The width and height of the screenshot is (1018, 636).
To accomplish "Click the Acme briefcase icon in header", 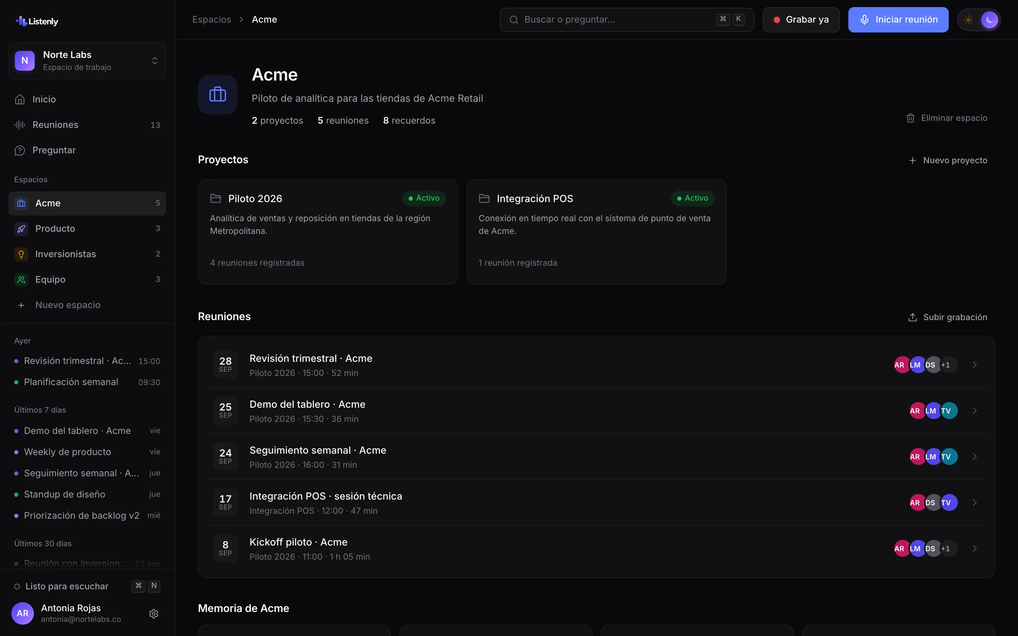I will pyautogui.click(x=218, y=95).
